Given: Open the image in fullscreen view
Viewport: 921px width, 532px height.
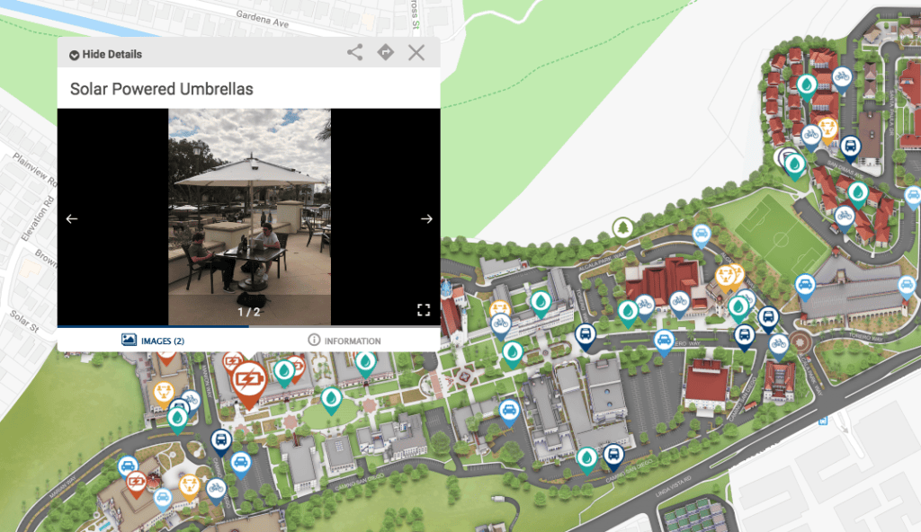Looking at the screenshot, I should point(424,310).
